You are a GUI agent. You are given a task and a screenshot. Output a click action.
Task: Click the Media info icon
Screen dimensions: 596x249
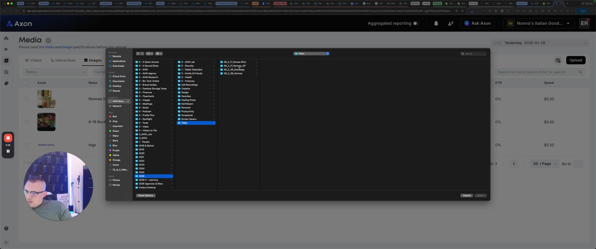tap(48, 41)
